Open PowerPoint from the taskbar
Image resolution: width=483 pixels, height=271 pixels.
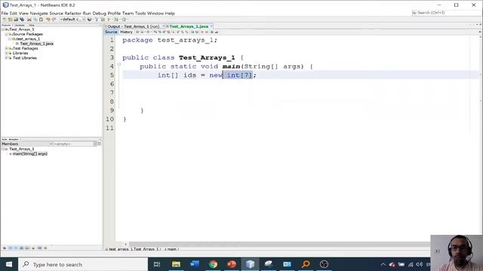pos(232,264)
